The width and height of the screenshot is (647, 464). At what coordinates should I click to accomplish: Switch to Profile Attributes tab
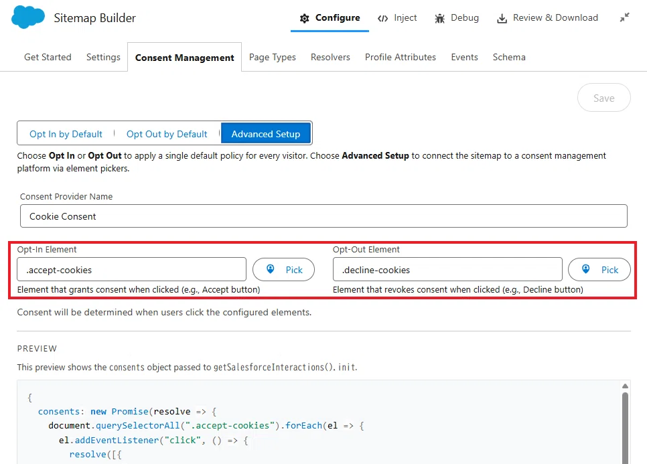(x=401, y=57)
